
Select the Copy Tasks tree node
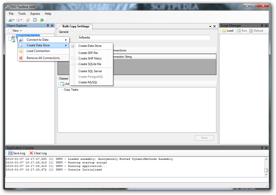point(71,90)
